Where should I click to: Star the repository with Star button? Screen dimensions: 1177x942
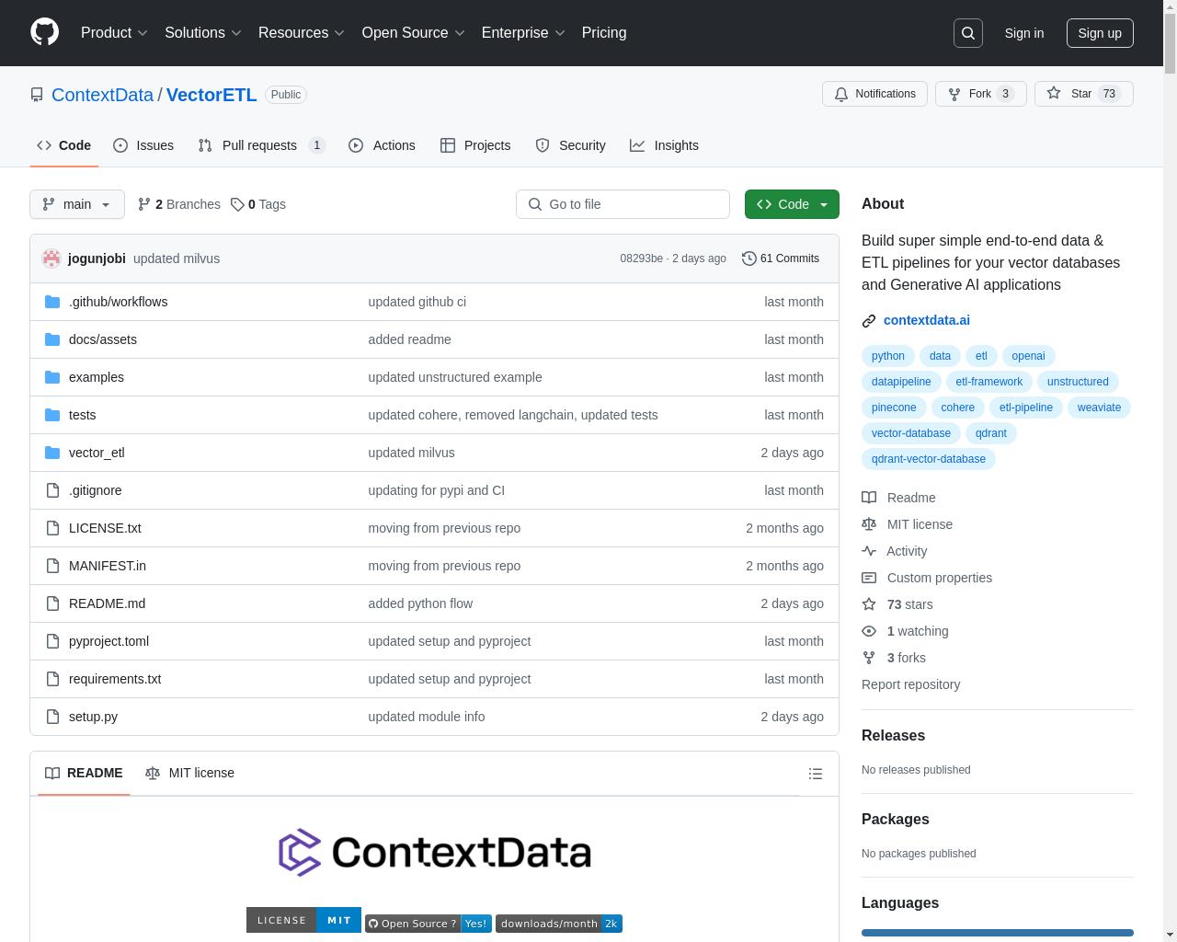pyautogui.click(x=1083, y=94)
